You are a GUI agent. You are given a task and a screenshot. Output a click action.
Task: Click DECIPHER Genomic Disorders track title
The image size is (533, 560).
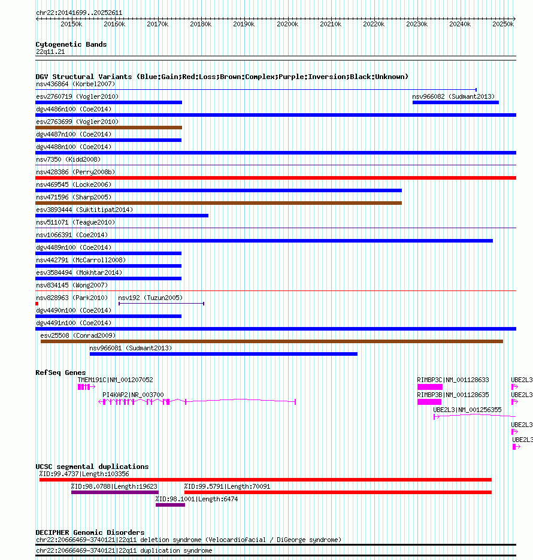tap(90, 532)
